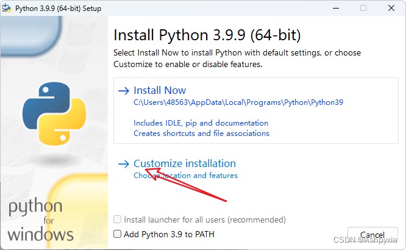This screenshot has width=406, height=250.
Task: Click 'Includes IDLE, pip and documentation' text
Action: pos(201,123)
